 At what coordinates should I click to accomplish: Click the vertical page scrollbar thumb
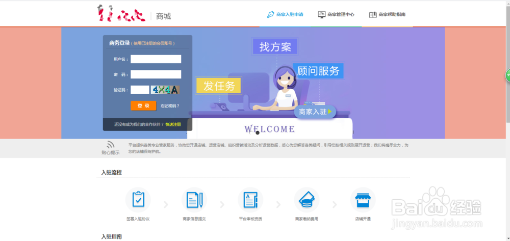pyautogui.click(x=508, y=64)
